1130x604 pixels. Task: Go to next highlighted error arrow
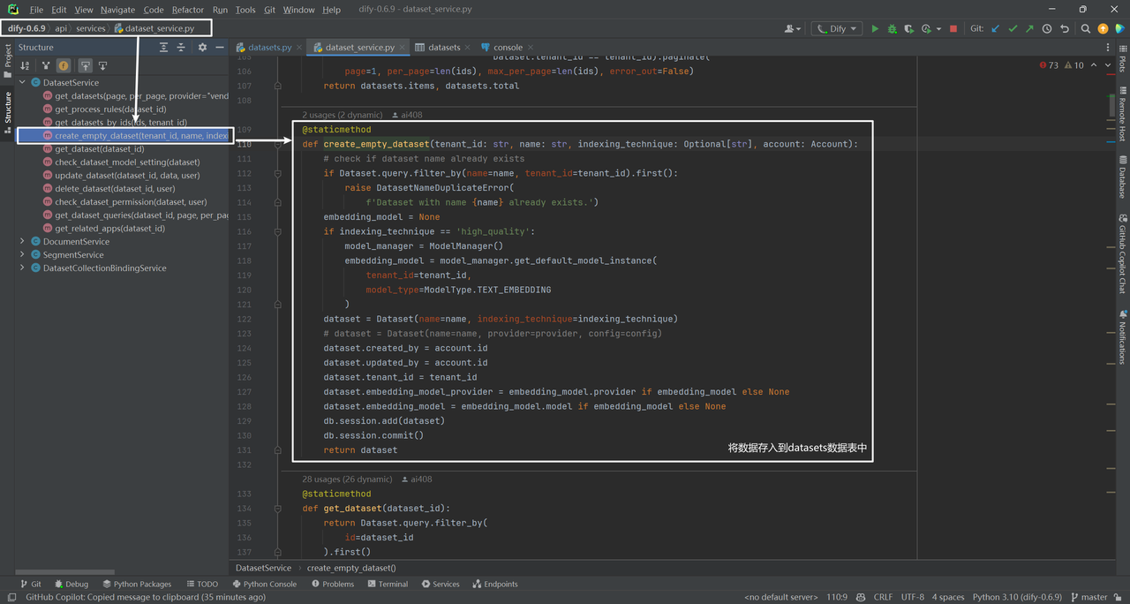(x=1110, y=64)
